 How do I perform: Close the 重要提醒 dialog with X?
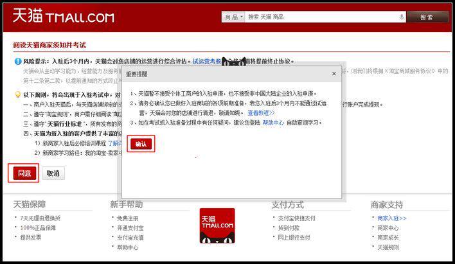coord(334,74)
